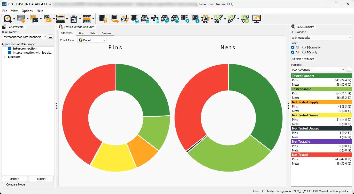Open dropdown arrow beside SV circuit icon
This screenshot has height=194, width=354.
click(225, 19)
